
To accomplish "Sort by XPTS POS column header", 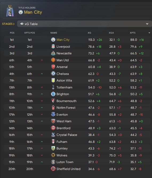I will tap(30, 33).
